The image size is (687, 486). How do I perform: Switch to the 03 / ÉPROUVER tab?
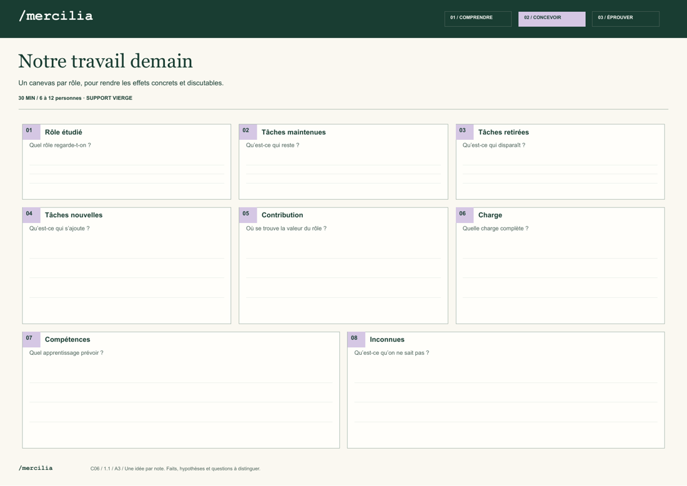click(x=625, y=19)
